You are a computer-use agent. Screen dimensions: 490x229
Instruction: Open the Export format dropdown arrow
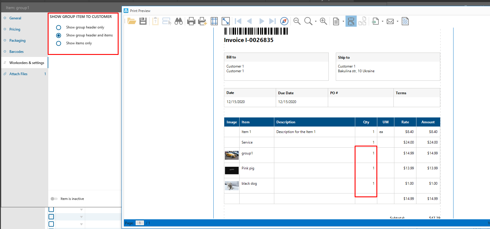[383, 21]
